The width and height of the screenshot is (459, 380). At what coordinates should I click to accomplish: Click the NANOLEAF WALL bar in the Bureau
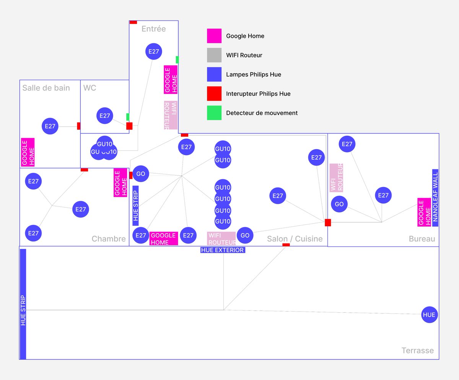click(435, 198)
